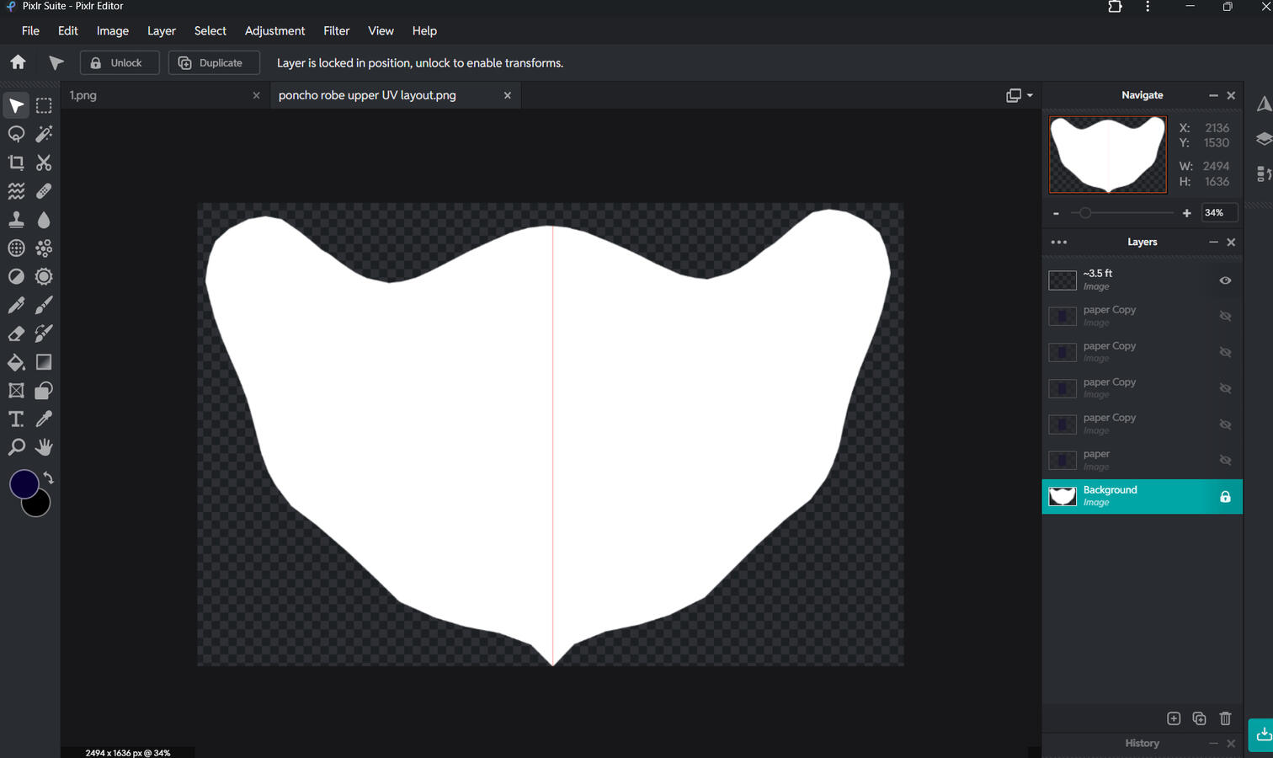Open the foreground color swatch
Image resolution: width=1273 pixels, height=758 pixels.
point(24,483)
